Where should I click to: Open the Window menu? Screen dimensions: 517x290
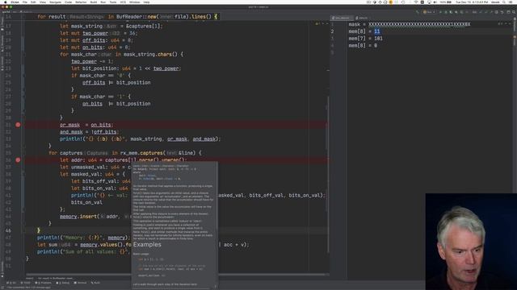coord(135,2)
